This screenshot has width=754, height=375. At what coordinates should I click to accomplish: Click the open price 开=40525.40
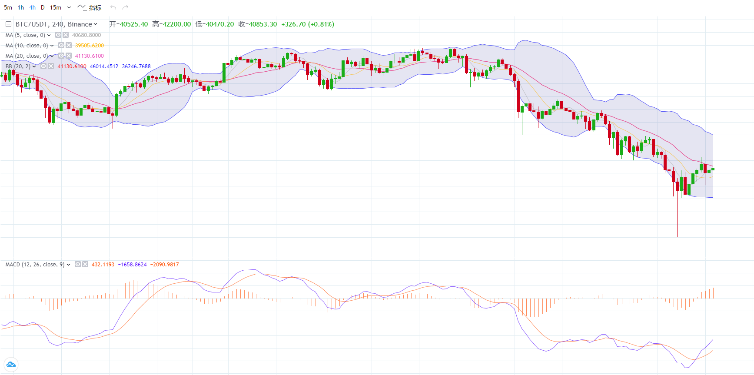tap(128, 24)
